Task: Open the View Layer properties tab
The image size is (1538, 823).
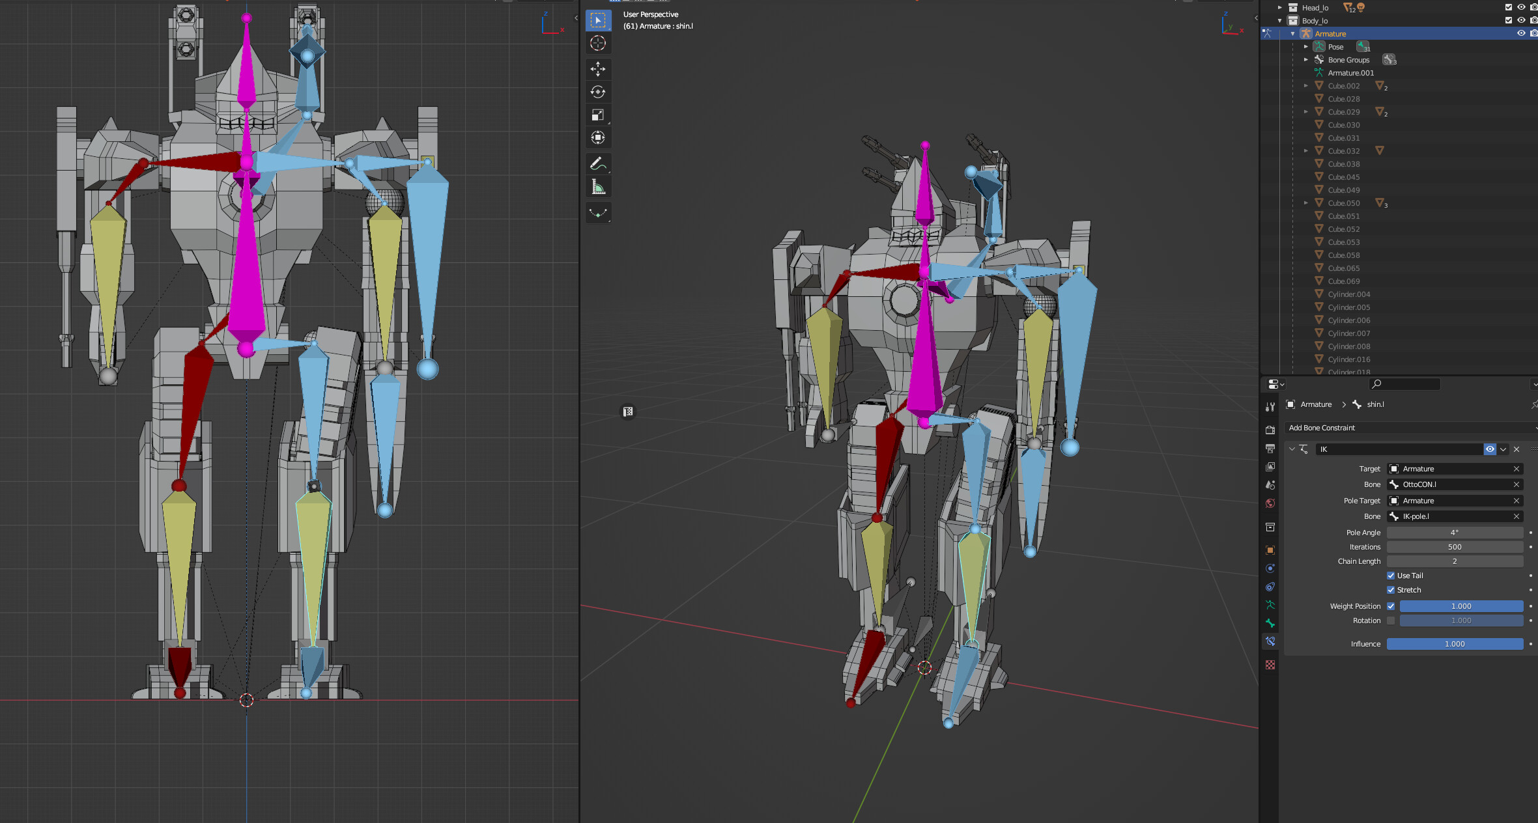Action: click(1270, 467)
